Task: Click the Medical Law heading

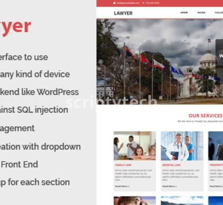Action: (x=171, y=165)
